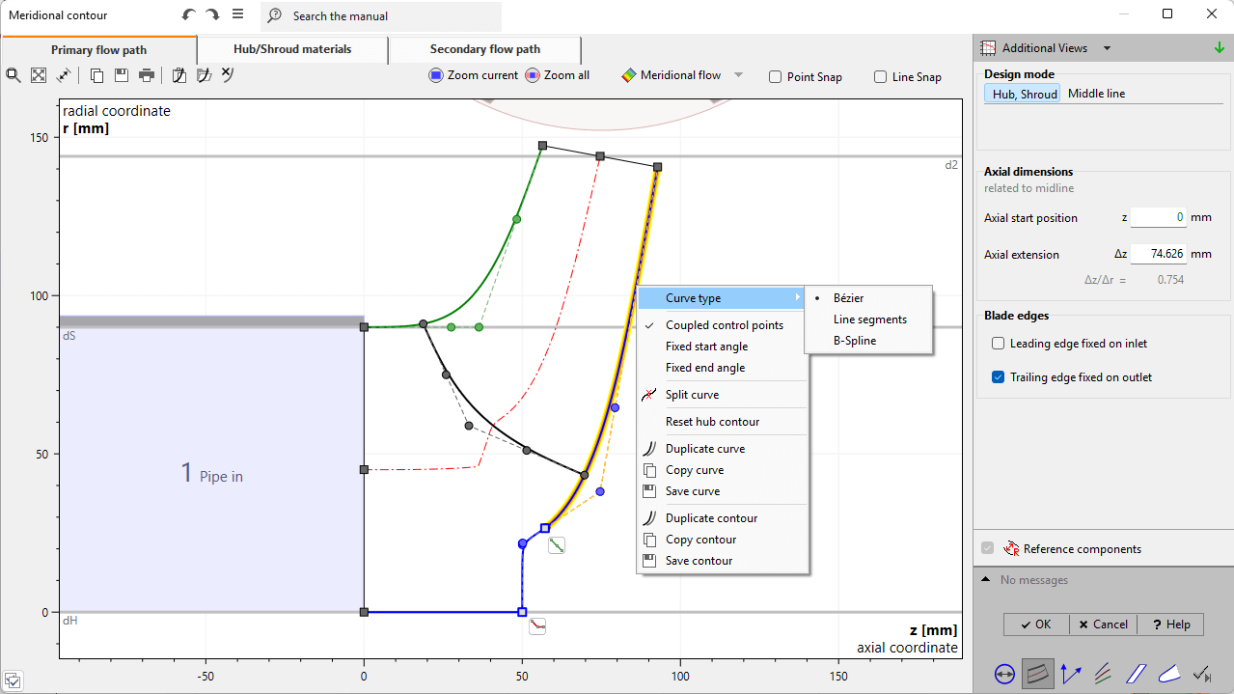Viewport: 1234px width, 694px height.
Task: Click the save diagram floppy icon
Action: (x=122, y=75)
